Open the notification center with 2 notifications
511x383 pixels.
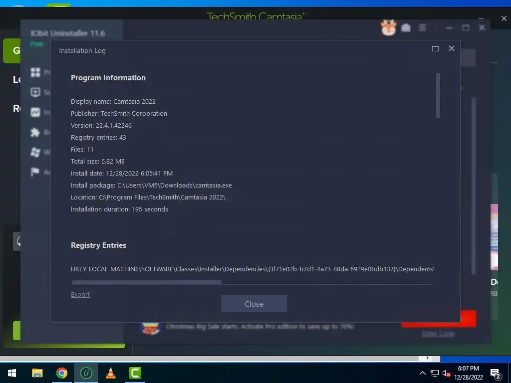[x=496, y=374]
